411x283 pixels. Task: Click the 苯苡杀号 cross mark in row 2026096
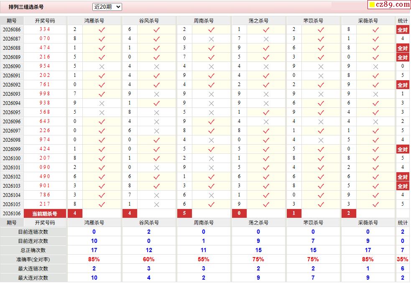point(321,122)
